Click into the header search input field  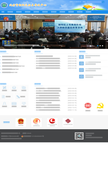[94, 2]
